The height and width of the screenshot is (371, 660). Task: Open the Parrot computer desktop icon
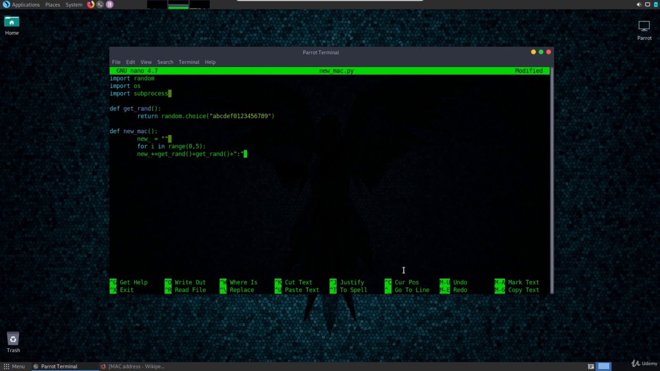click(x=644, y=30)
